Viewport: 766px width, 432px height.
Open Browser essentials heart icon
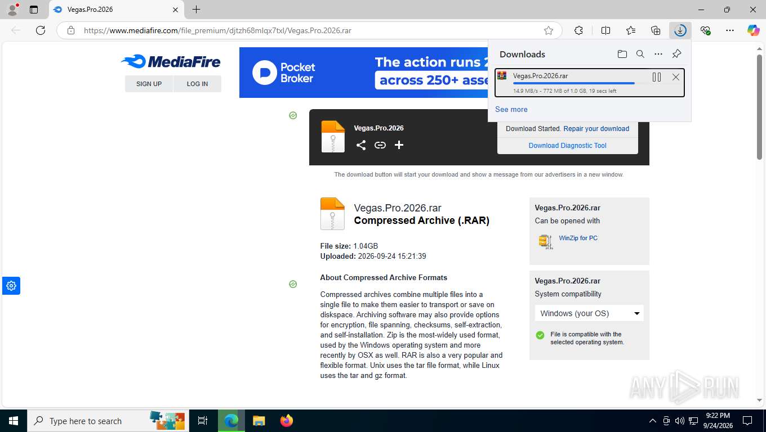(x=705, y=30)
